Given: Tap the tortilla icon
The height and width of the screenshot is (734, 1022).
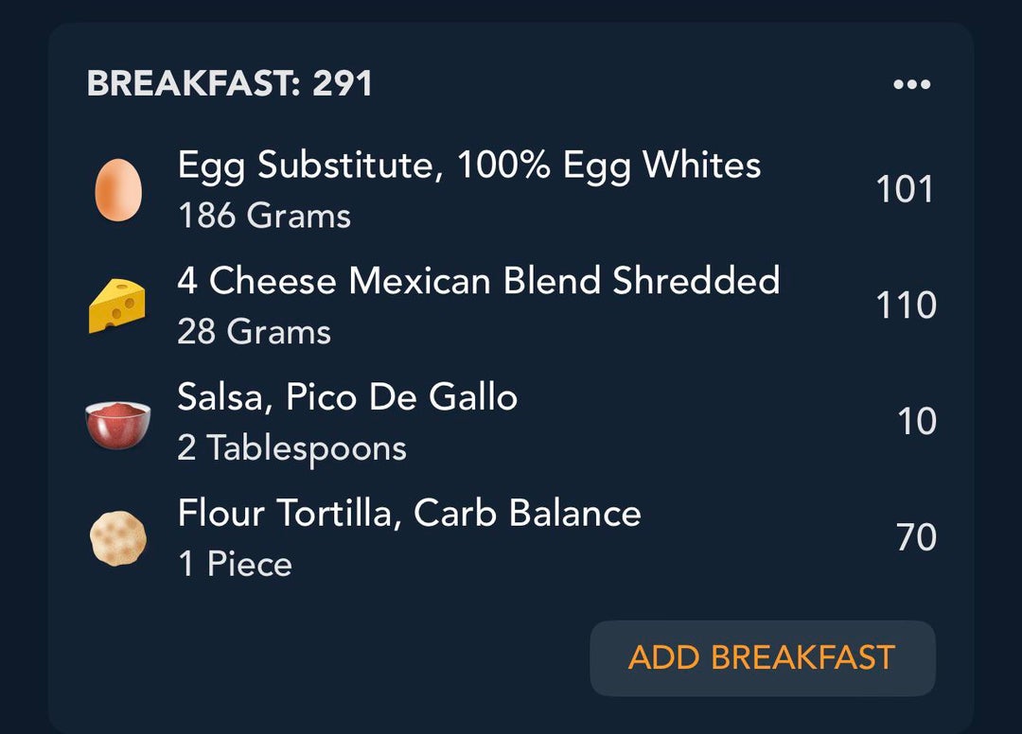Looking at the screenshot, I should (118, 538).
